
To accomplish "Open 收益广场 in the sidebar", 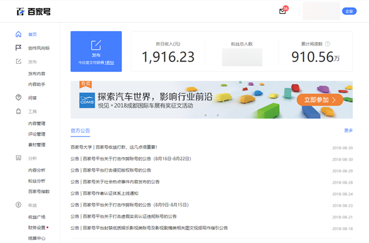I will click(37, 217).
